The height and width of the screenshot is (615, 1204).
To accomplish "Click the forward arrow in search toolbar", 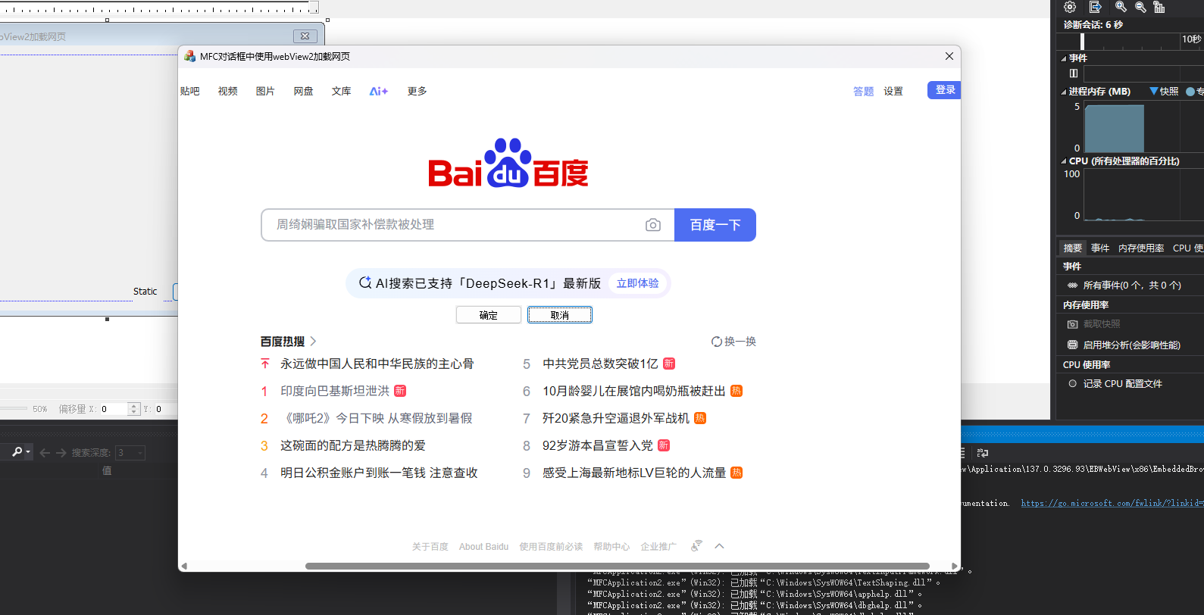I will 62,452.
